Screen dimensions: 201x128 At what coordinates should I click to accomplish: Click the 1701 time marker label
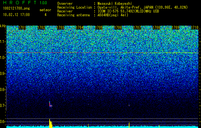tap(22, 28)
